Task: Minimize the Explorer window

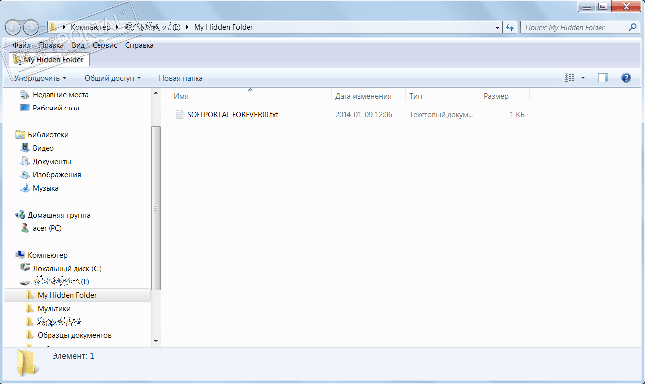Action: [586, 6]
